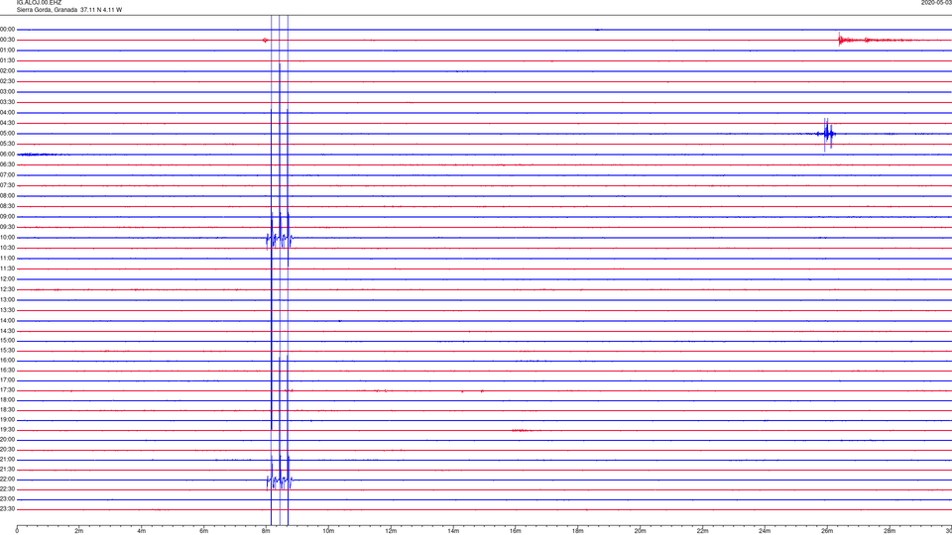This screenshot has height=535, width=952.
Task: Click the 20m axis tick label
Action: (640, 531)
